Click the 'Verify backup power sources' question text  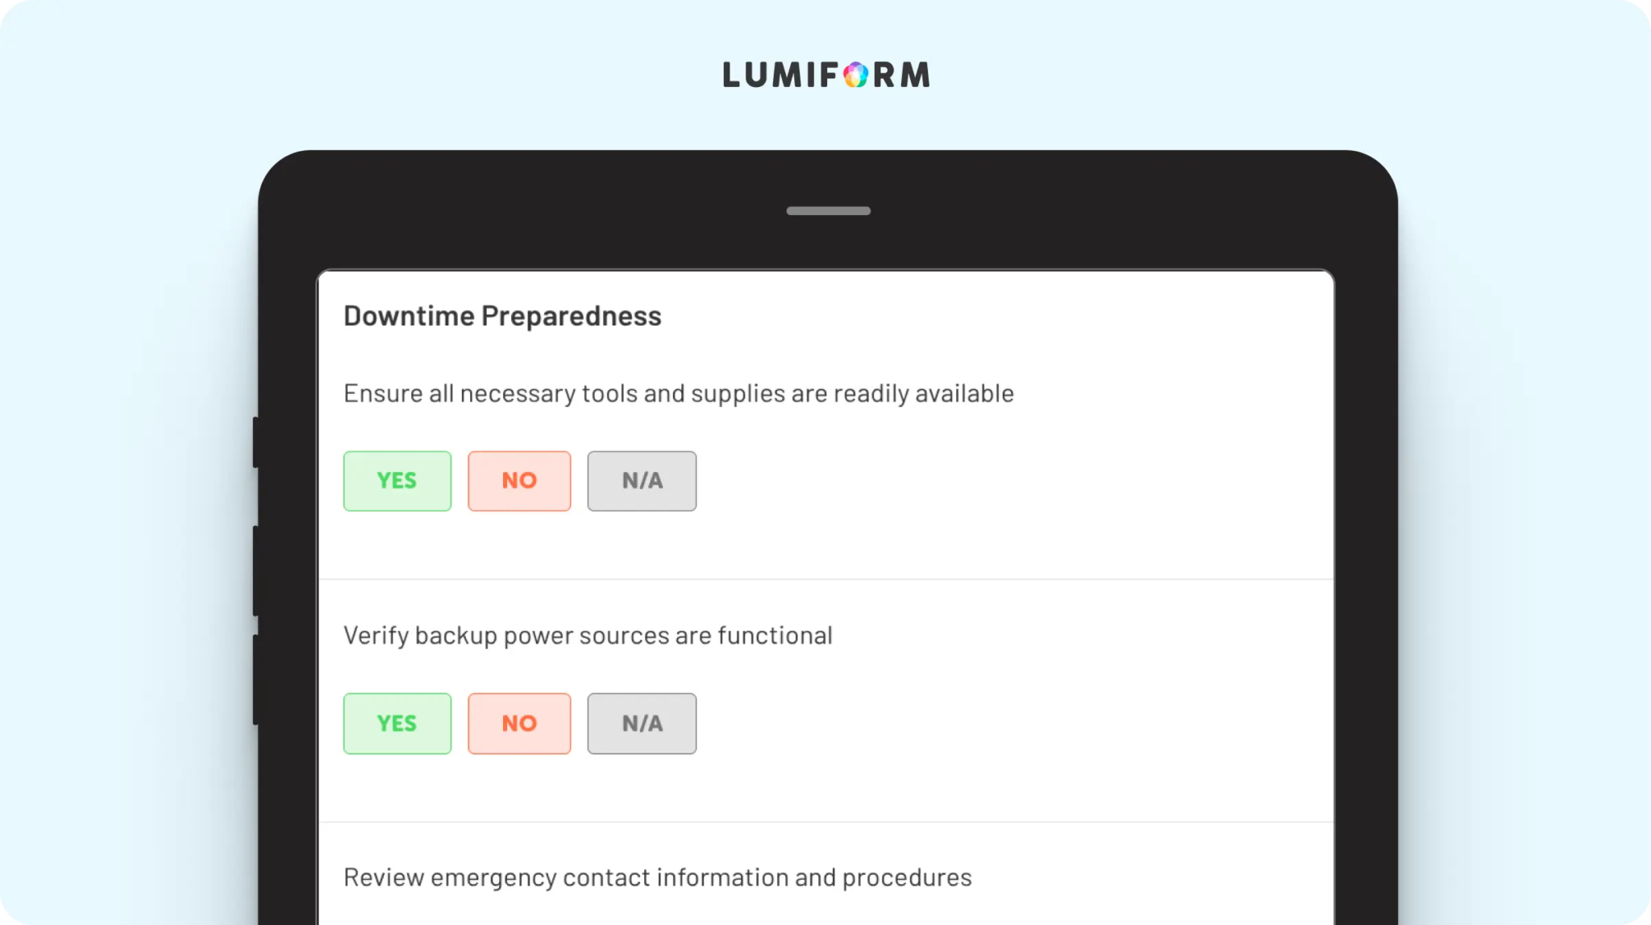click(x=588, y=636)
